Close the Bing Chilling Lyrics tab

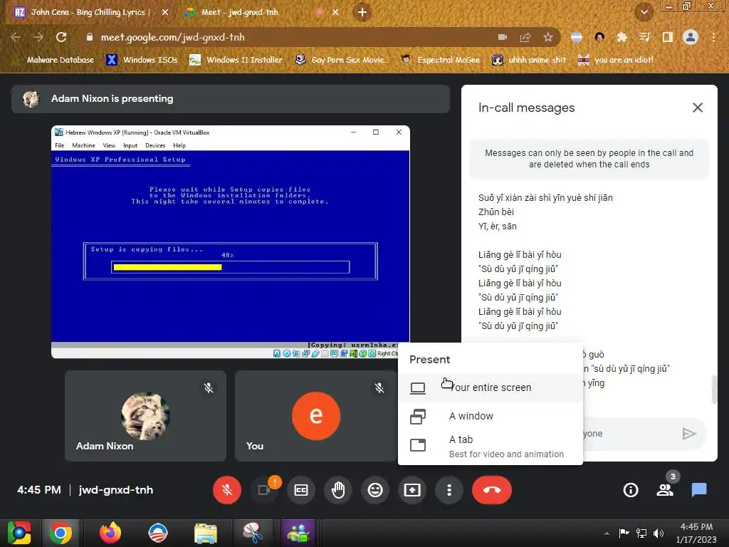click(x=165, y=13)
